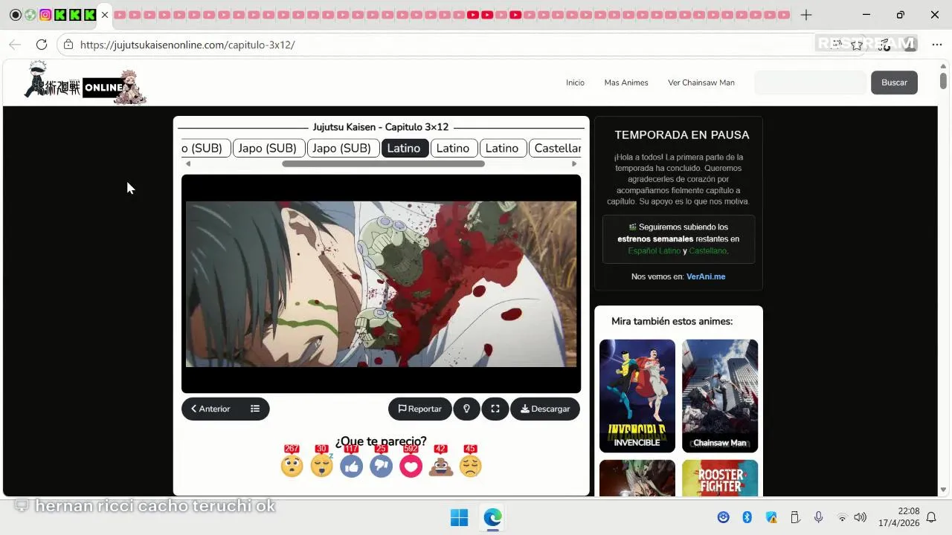Open the player in fullscreen mode
952x535 pixels.
tap(495, 409)
